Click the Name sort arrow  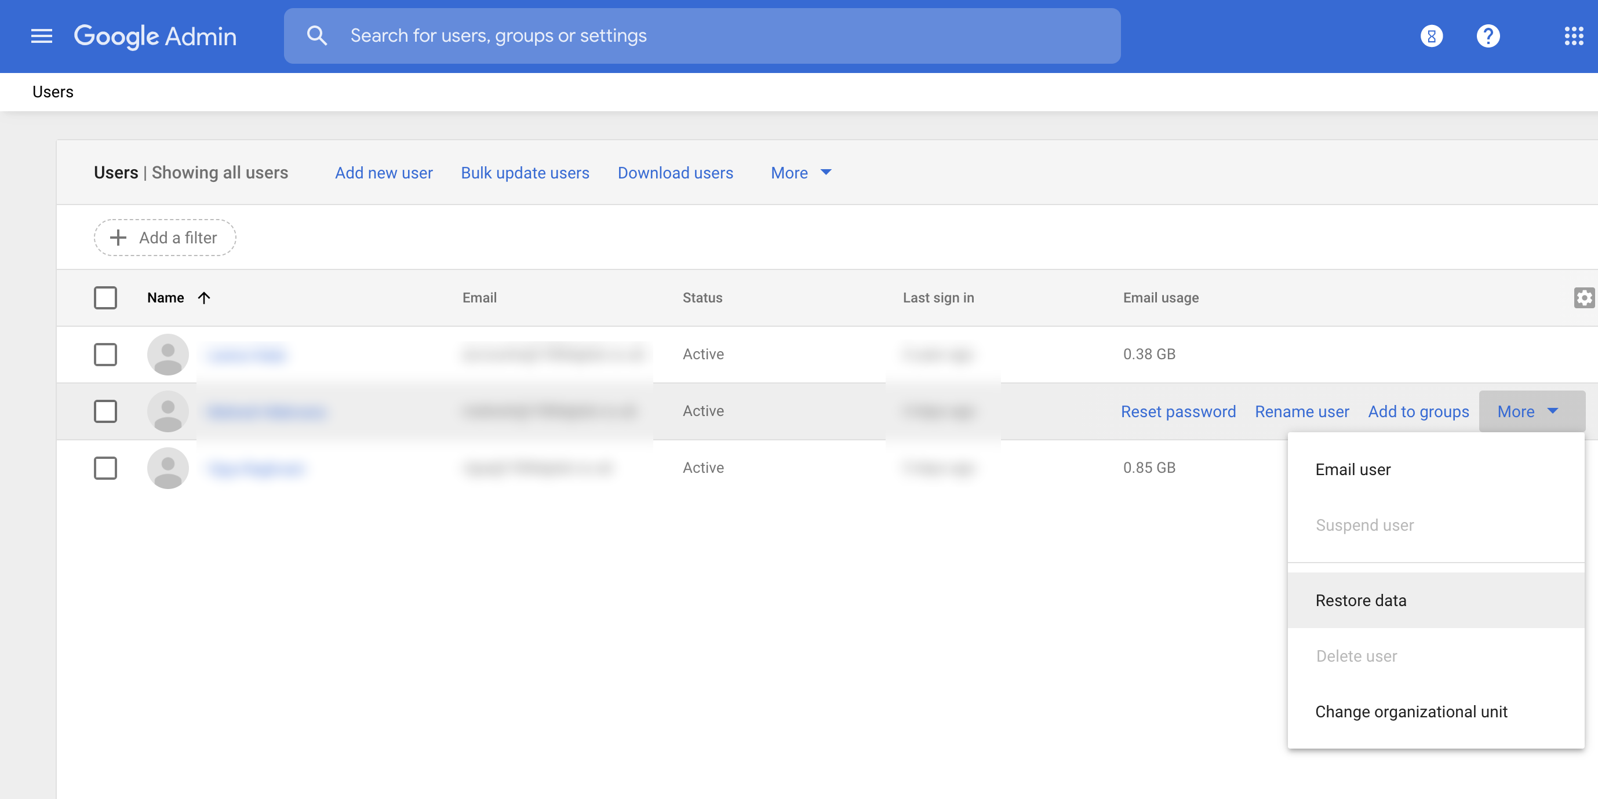coord(204,298)
